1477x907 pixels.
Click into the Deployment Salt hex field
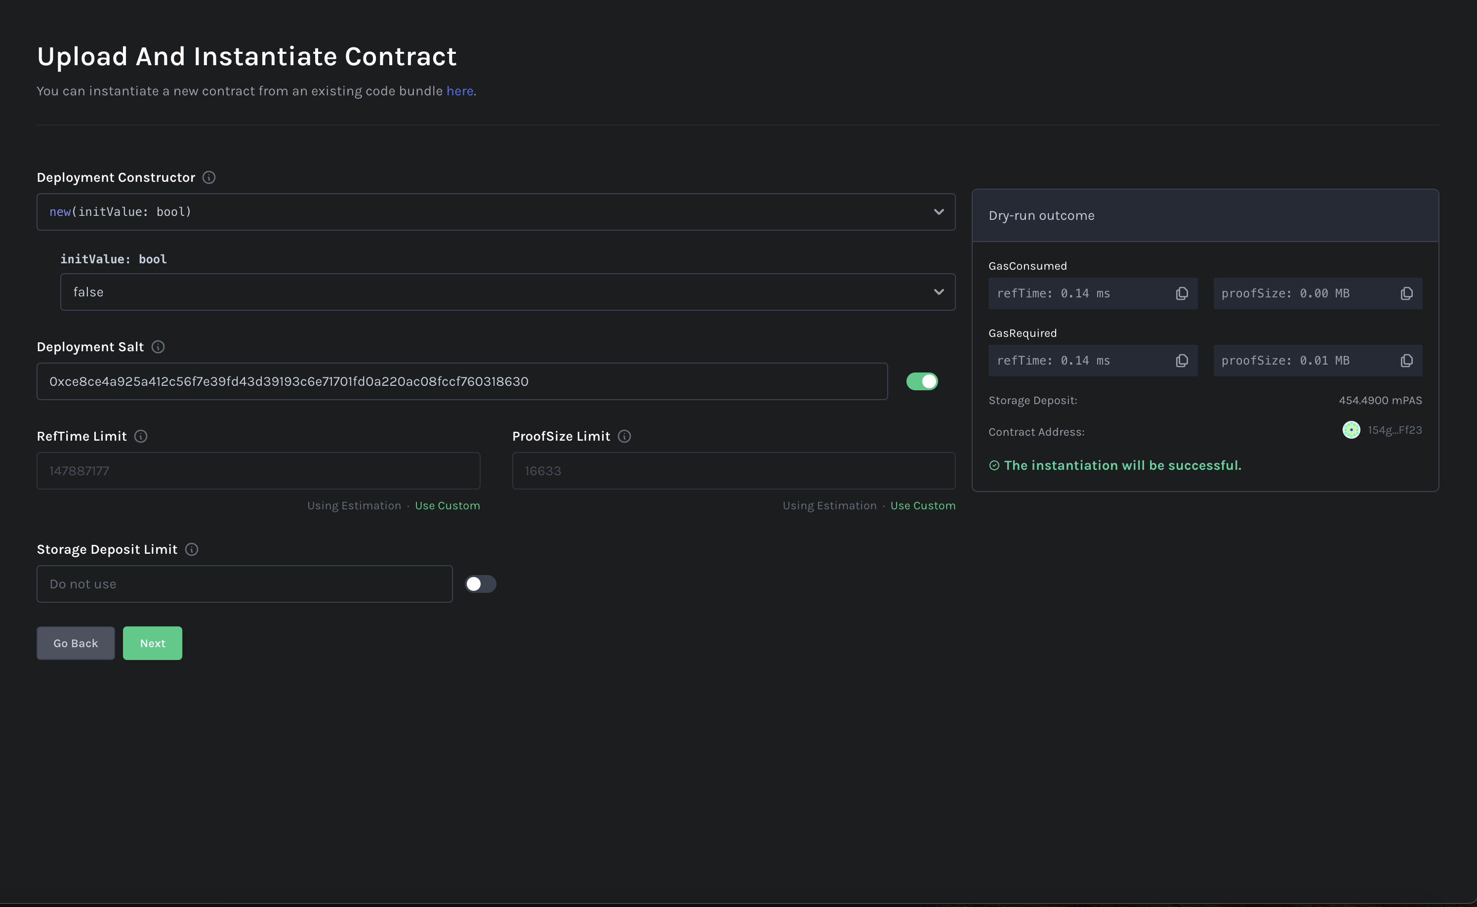coord(462,381)
